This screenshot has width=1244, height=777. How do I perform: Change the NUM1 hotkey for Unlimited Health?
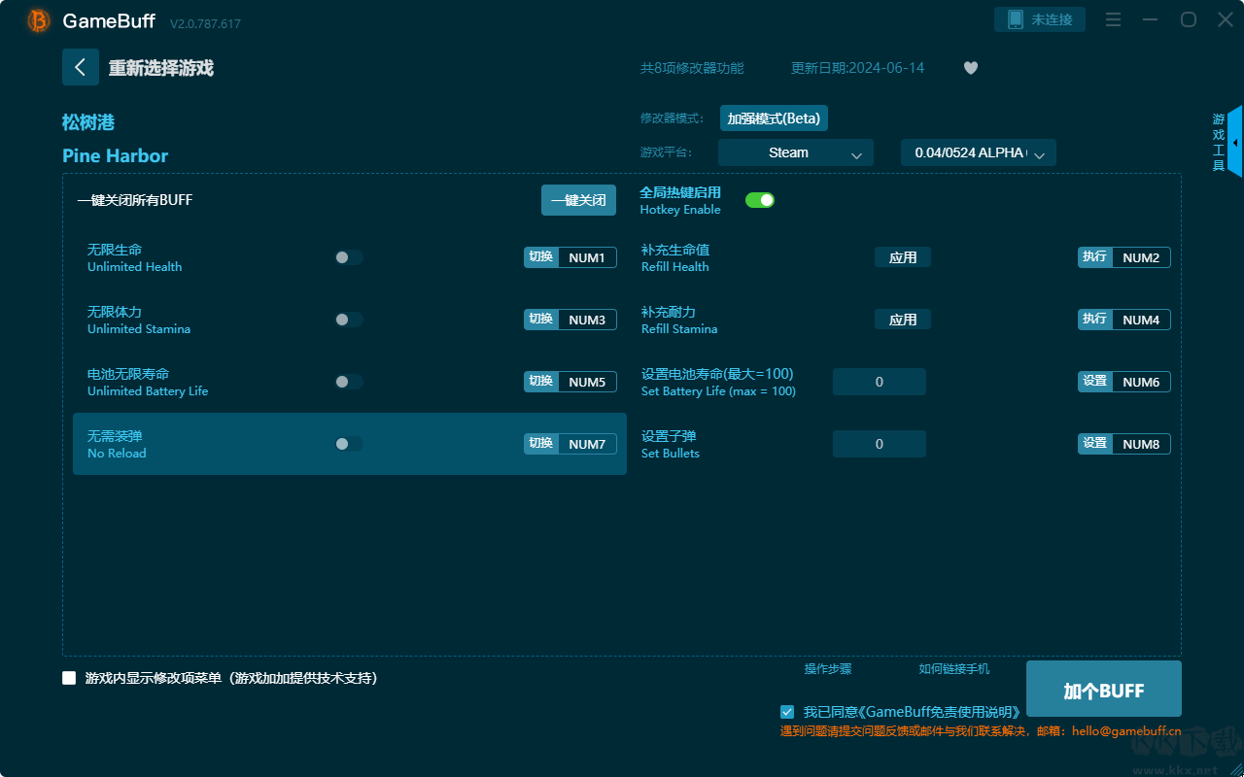pyautogui.click(x=587, y=257)
